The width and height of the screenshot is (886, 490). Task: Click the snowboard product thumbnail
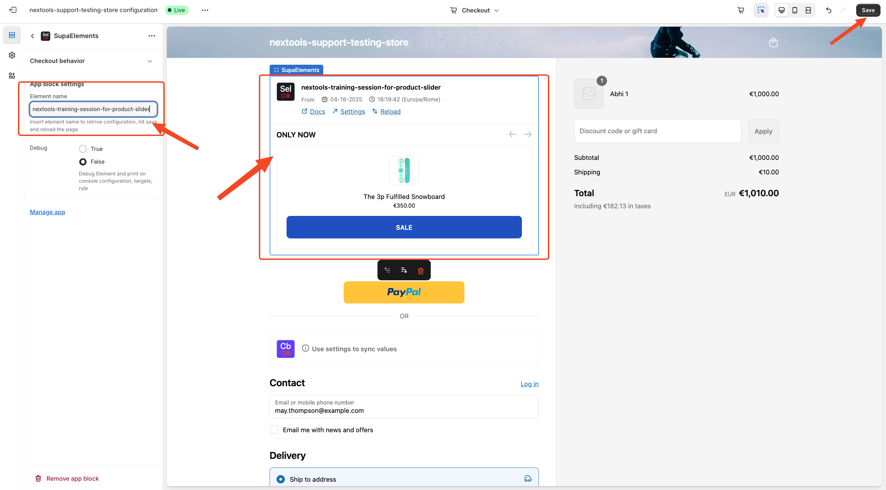404,170
